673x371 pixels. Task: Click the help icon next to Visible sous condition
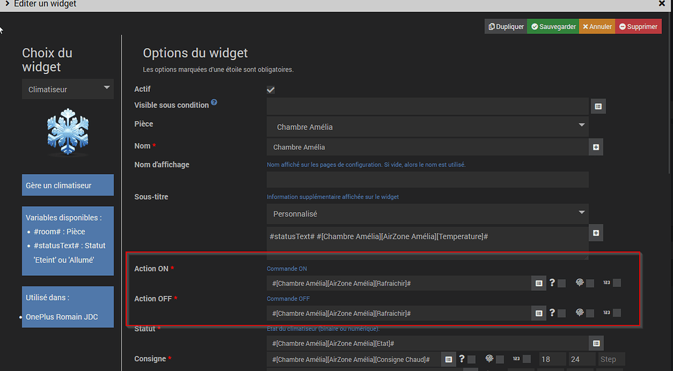coord(214,103)
